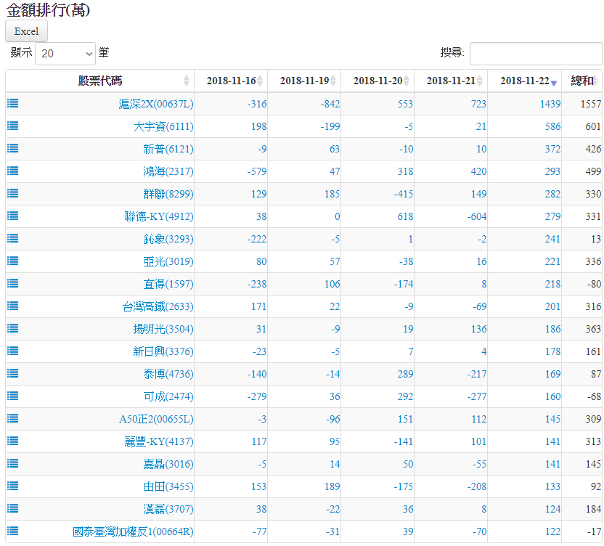Sort by the 2018-11-19 column header

click(x=303, y=81)
